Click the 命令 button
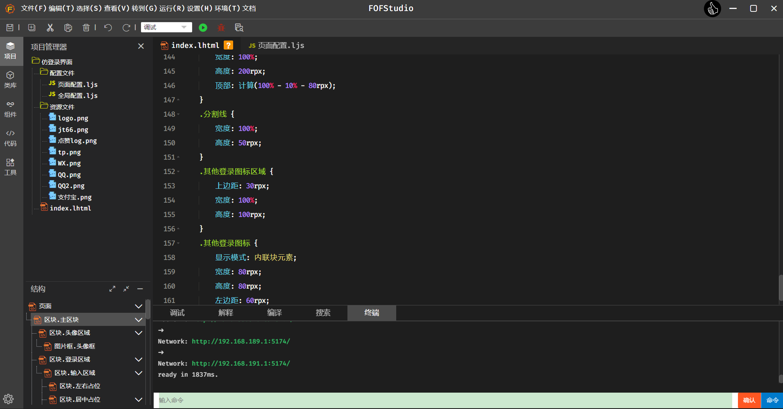This screenshot has width=783, height=409. point(772,400)
